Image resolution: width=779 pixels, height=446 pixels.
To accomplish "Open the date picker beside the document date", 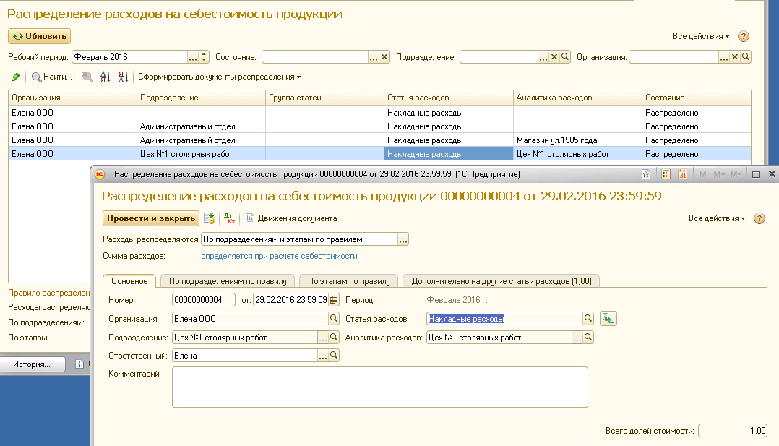I will click(x=334, y=299).
